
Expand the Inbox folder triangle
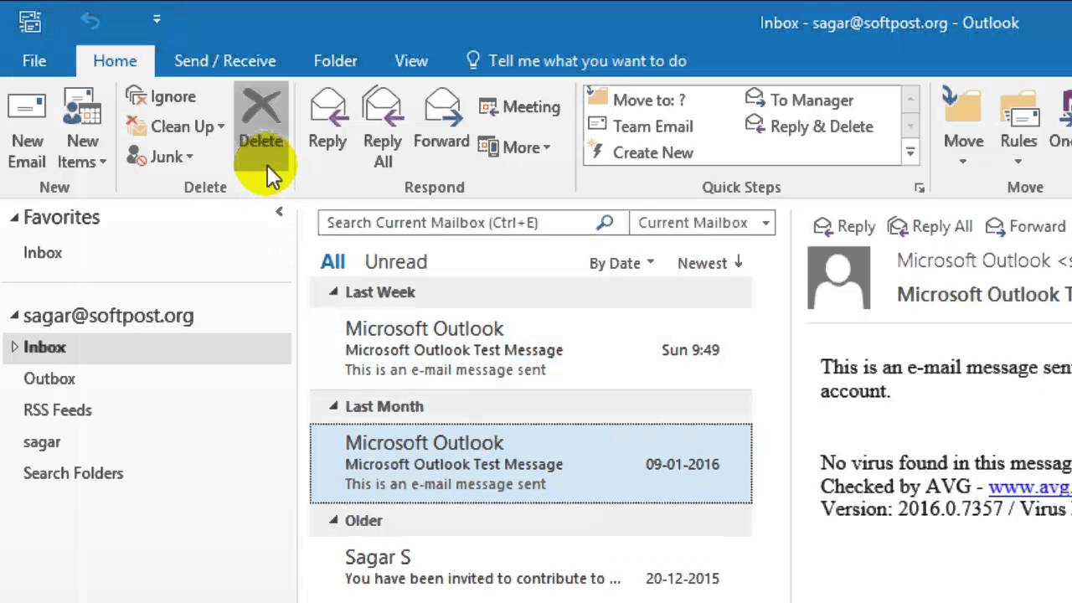click(14, 347)
